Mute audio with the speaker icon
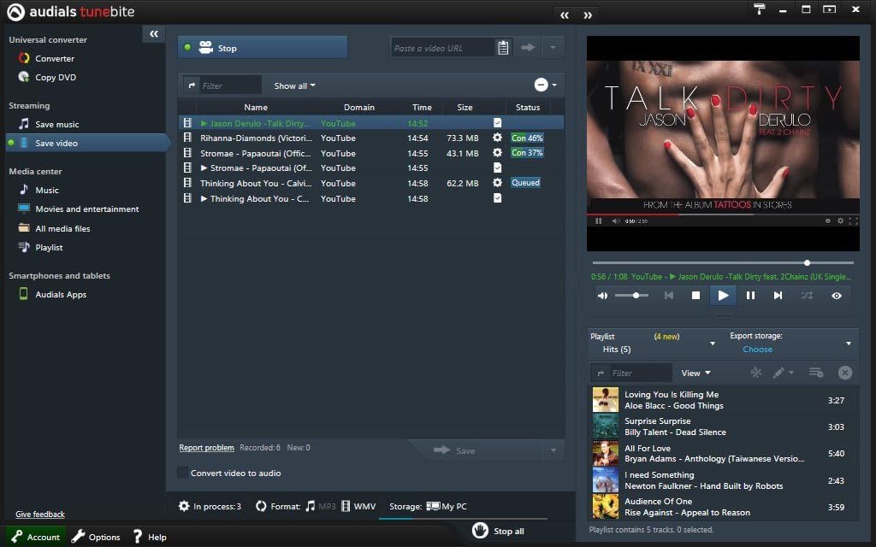The height and width of the screenshot is (547, 876). [x=602, y=295]
